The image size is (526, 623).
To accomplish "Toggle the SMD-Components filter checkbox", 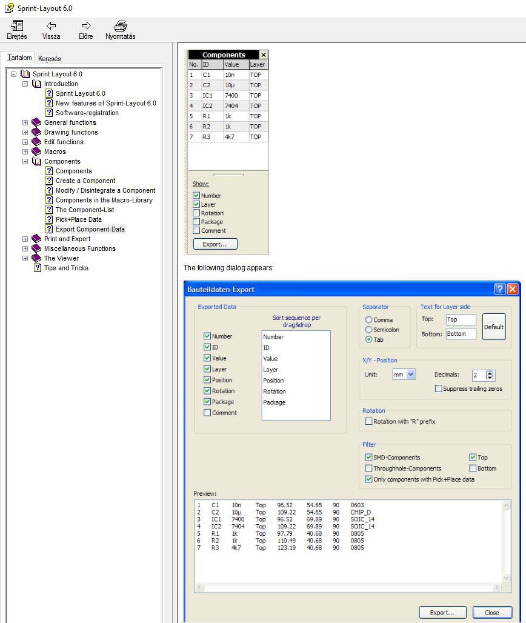I will click(x=368, y=458).
